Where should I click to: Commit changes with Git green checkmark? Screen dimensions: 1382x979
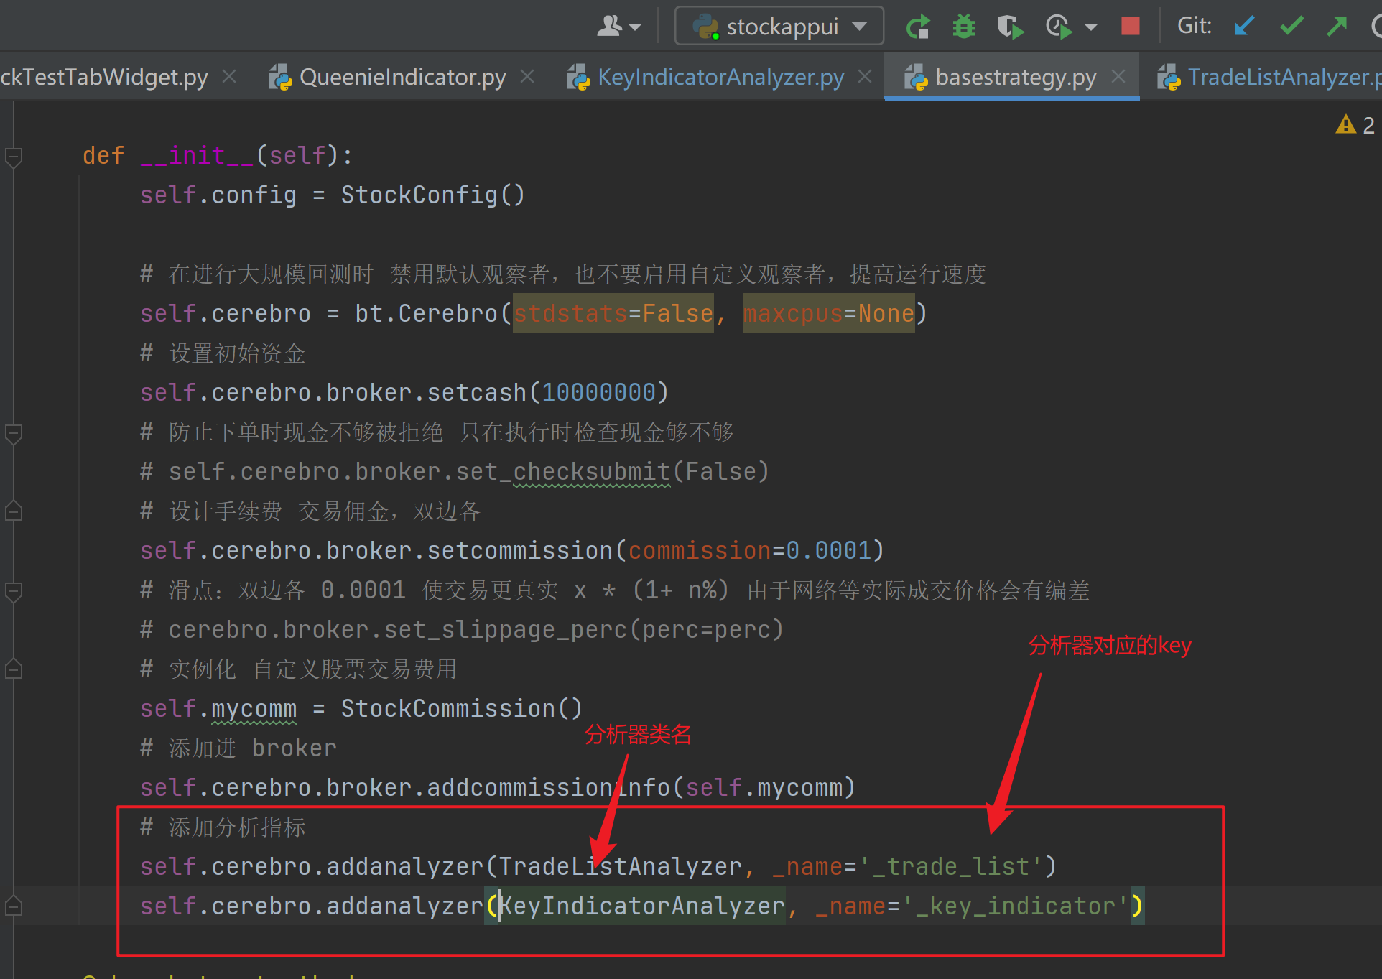(x=1291, y=27)
